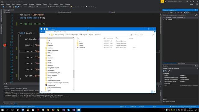
Task: Open the Главная ribbon tab in Explorer
Action: [x=49, y=32]
